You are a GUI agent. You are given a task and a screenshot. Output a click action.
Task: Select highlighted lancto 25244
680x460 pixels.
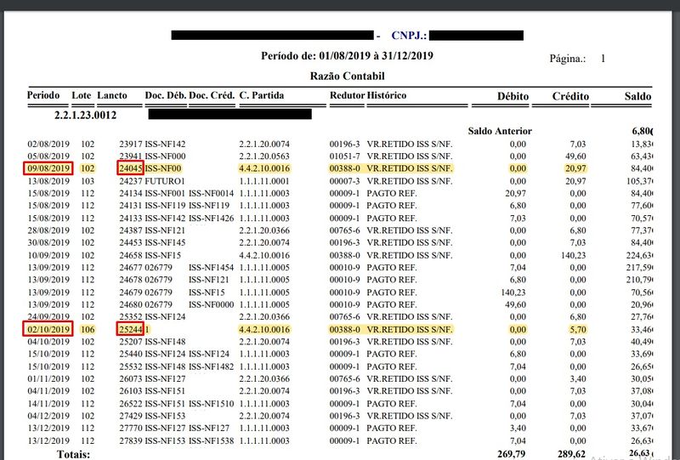pos(131,329)
